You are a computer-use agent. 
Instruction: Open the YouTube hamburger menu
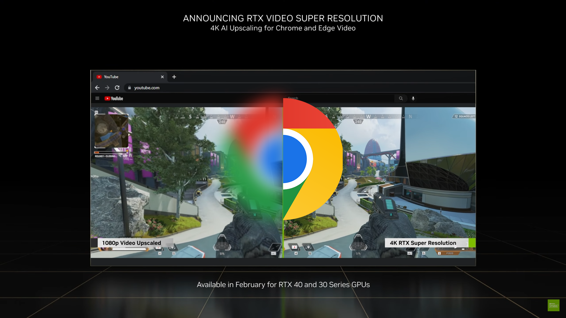tap(97, 98)
